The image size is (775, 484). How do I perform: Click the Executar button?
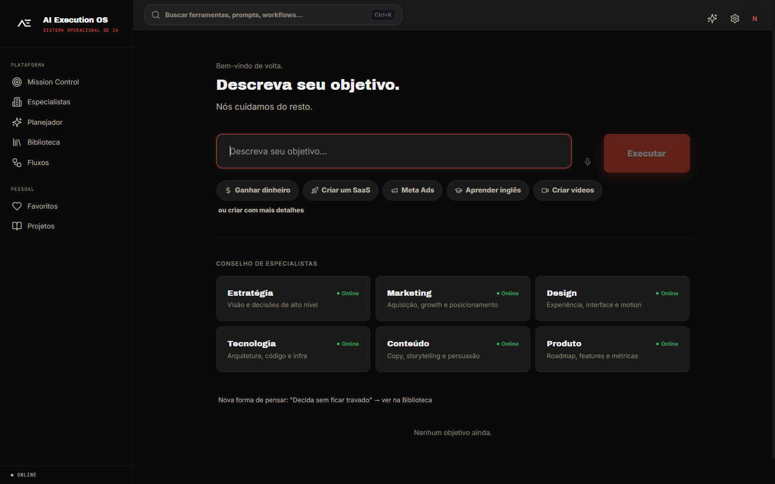[646, 153]
